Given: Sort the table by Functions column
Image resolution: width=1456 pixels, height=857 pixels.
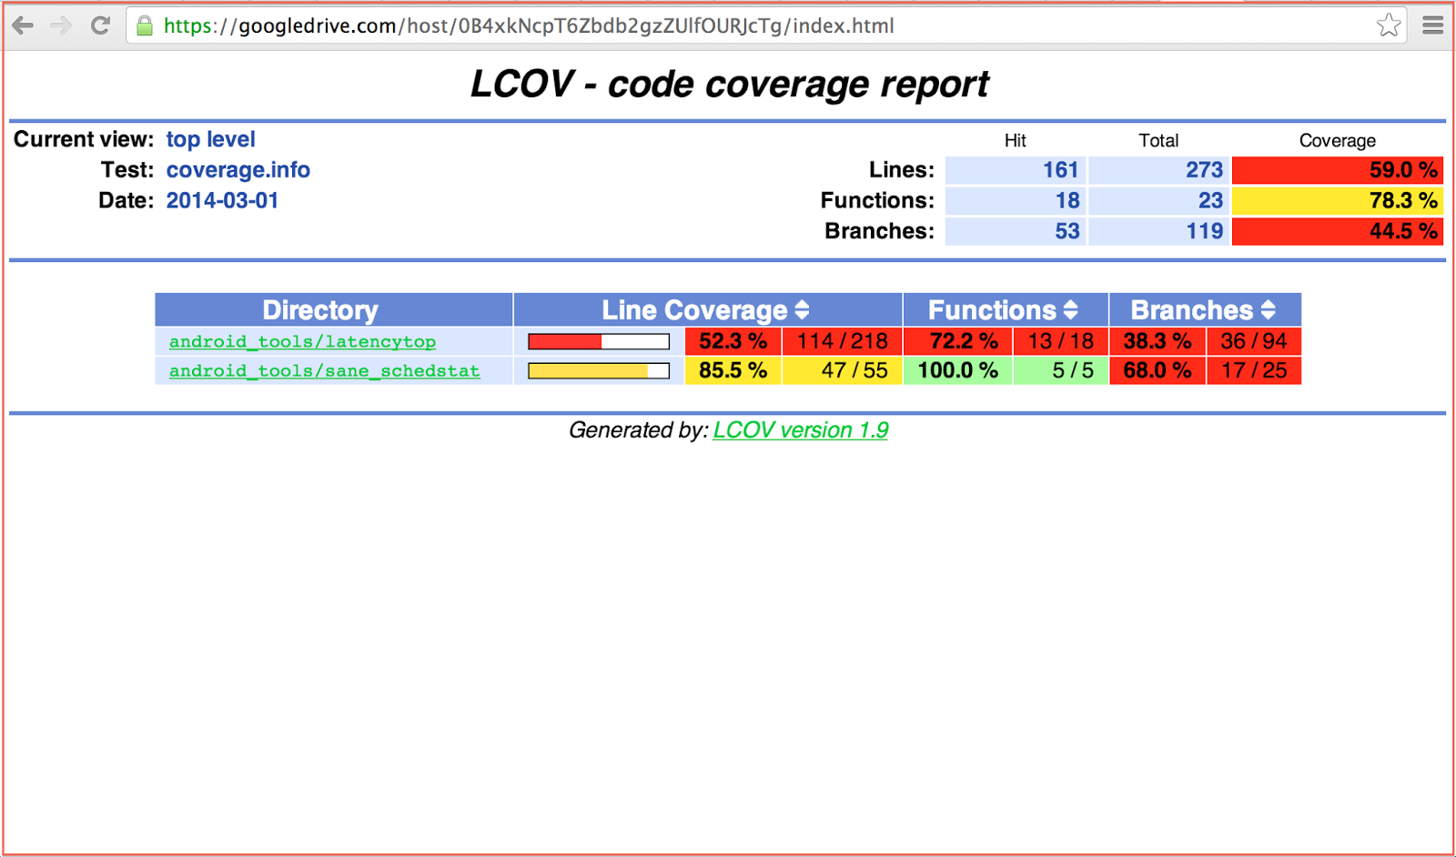Looking at the screenshot, I should click(x=1069, y=309).
